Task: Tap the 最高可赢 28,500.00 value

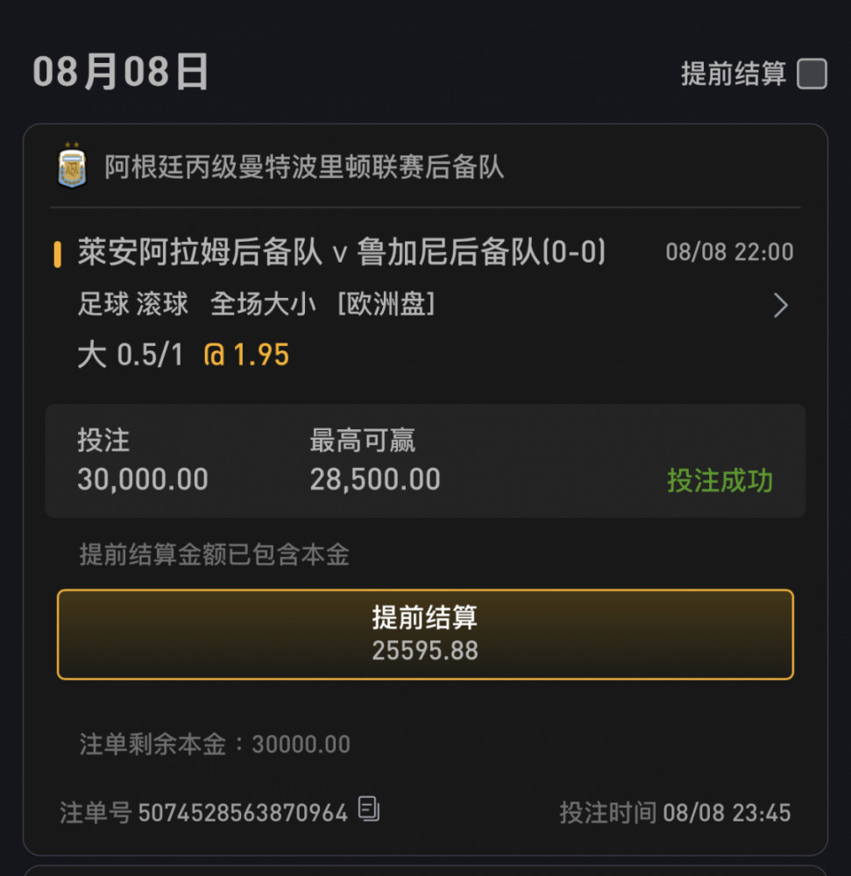Action: tap(375, 479)
